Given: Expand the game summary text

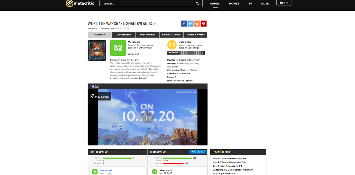Looking at the screenshot, I should (x=143, y=78).
